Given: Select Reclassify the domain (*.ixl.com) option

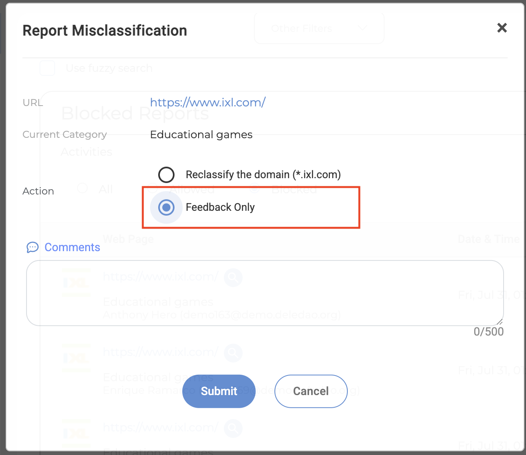Looking at the screenshot, I should [x=166, y=174].
